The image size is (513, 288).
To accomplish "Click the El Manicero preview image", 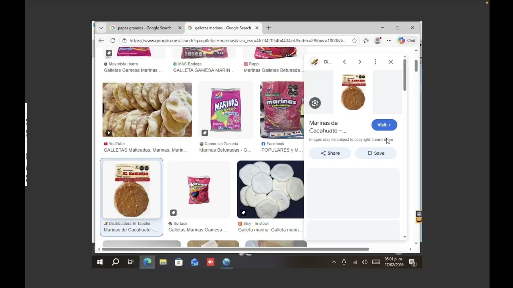I will pos(353,92).
